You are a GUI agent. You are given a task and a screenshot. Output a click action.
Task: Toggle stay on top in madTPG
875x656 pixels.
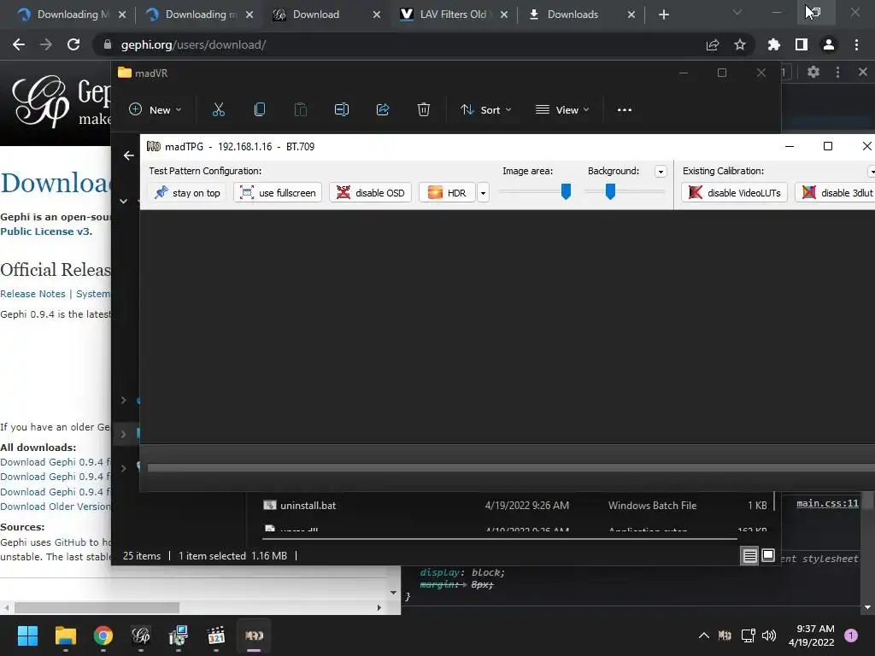[187, 193]
